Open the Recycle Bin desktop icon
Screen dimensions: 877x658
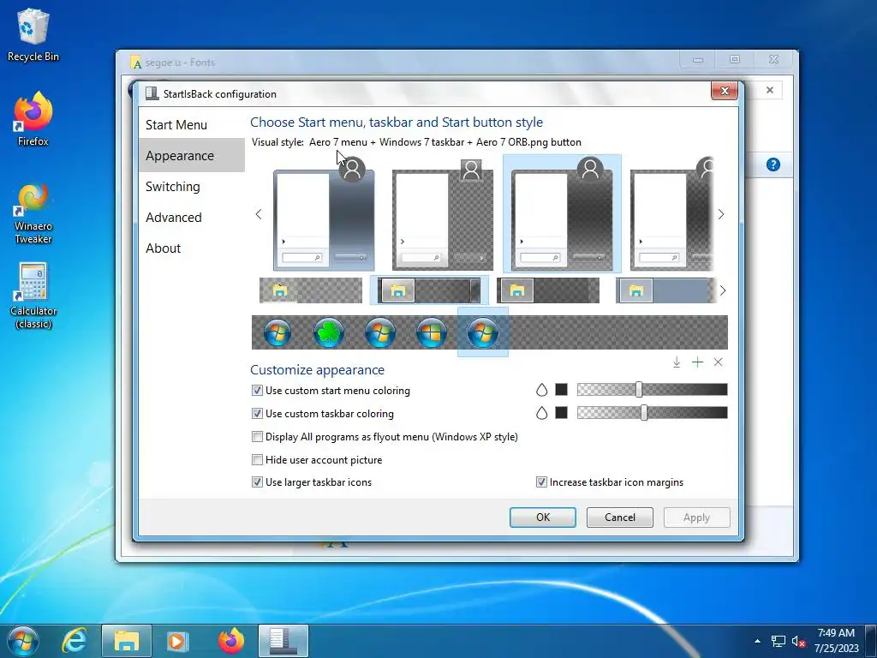click(33, 34)
